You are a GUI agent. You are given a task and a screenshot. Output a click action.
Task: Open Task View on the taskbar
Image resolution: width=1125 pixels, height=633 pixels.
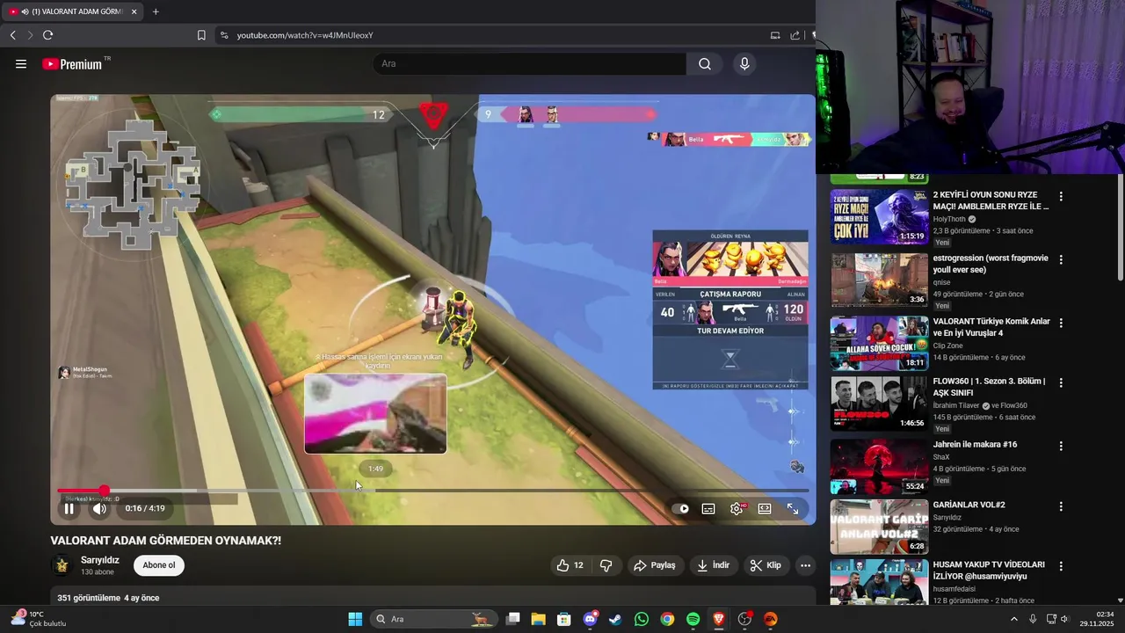click(x=513, y=619)
